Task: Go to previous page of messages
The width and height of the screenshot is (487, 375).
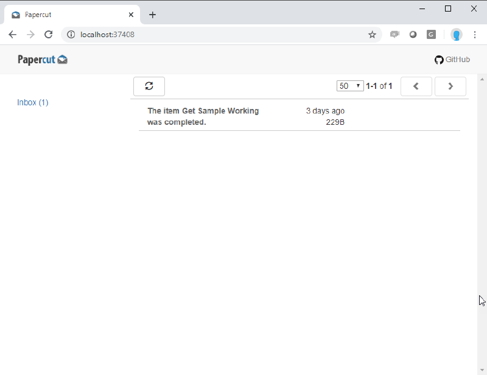Action: click(x=416, y=86)
